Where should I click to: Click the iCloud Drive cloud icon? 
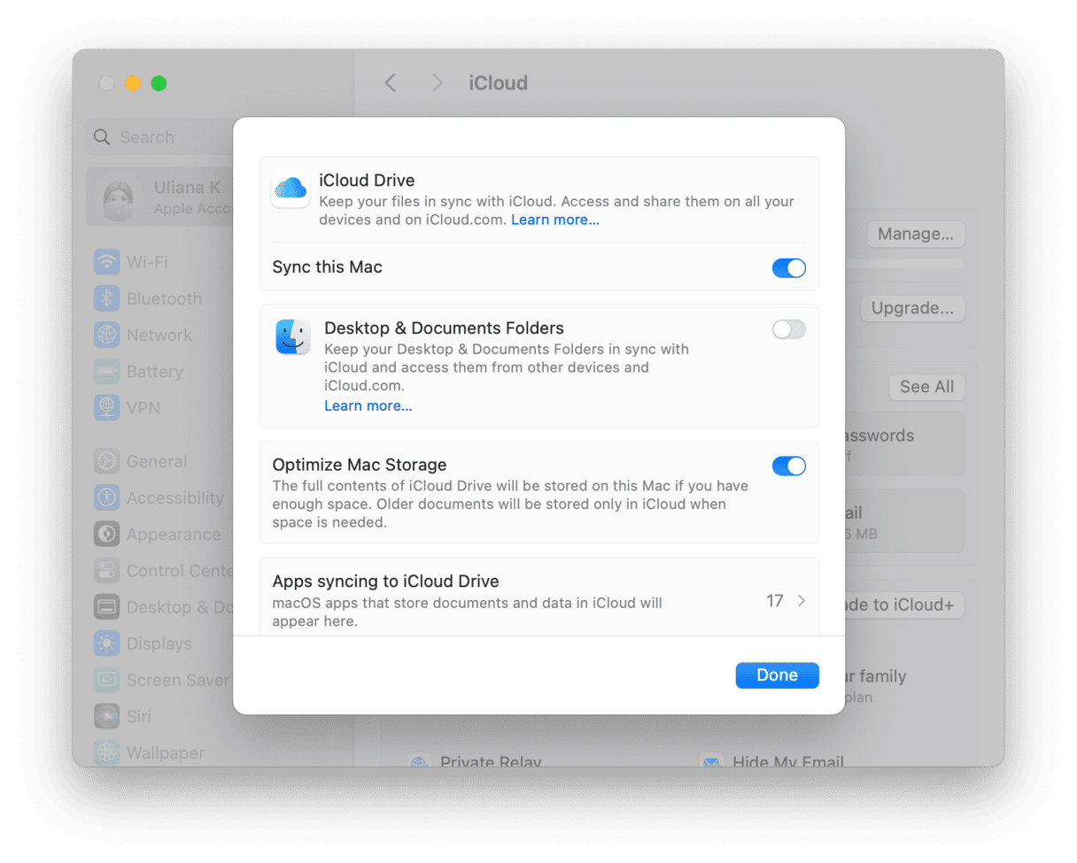tap(290, 189)
